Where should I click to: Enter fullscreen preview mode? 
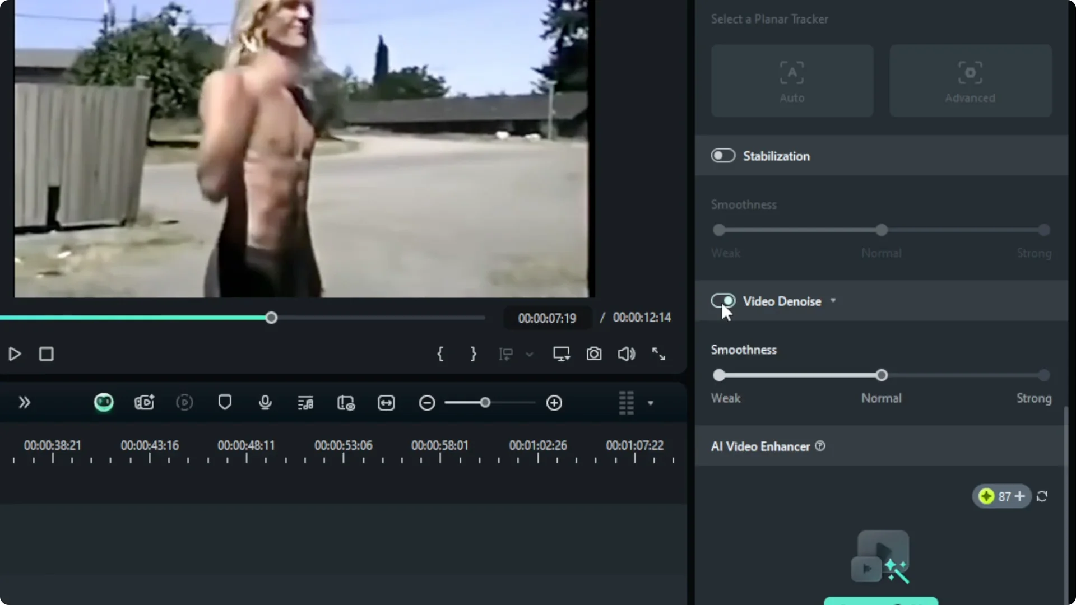coord(659,354)
